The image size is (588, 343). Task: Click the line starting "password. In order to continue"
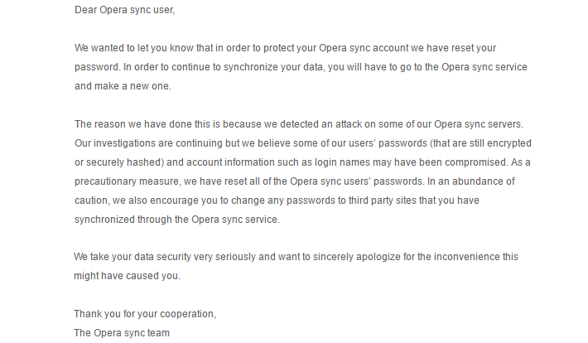(301, 67)
